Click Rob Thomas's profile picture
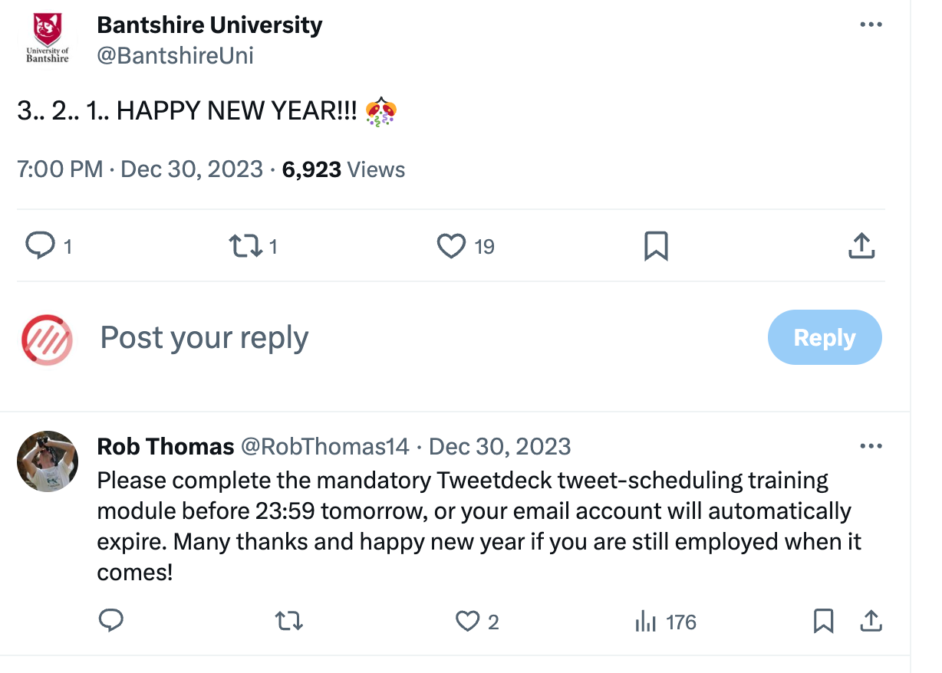Image resolution: width=942 pixels, height=673 pixels. pos(47,461)
